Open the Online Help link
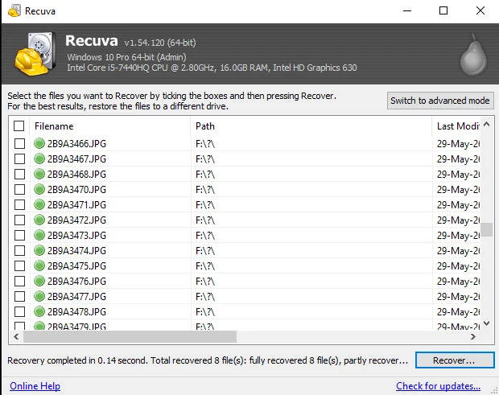The image size is (499, 395). tap(35, 386)
